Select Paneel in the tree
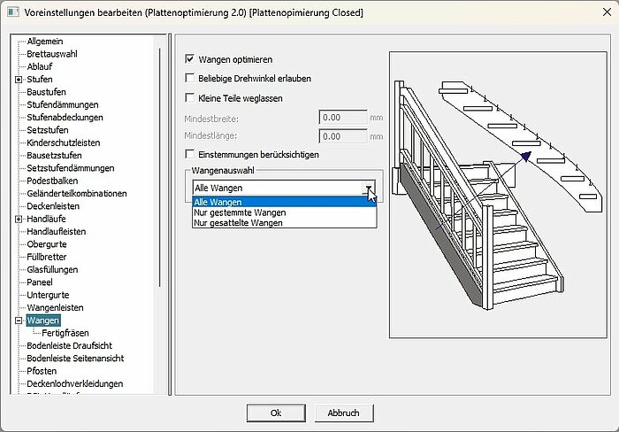Image resolution: width=619 pixels, height=432 pixels. point(40,282)
